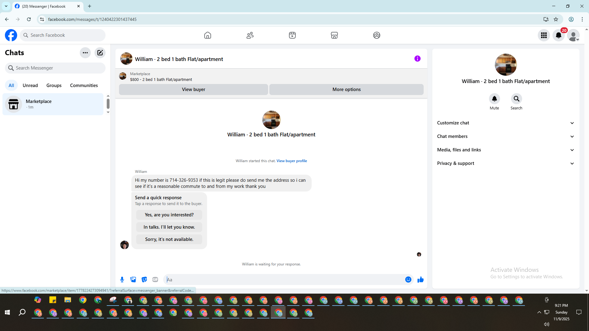Choose a GIF from GIF icon
Image resolution: width=589 pixels, height=331 pixels.
(x=155, y=280)
